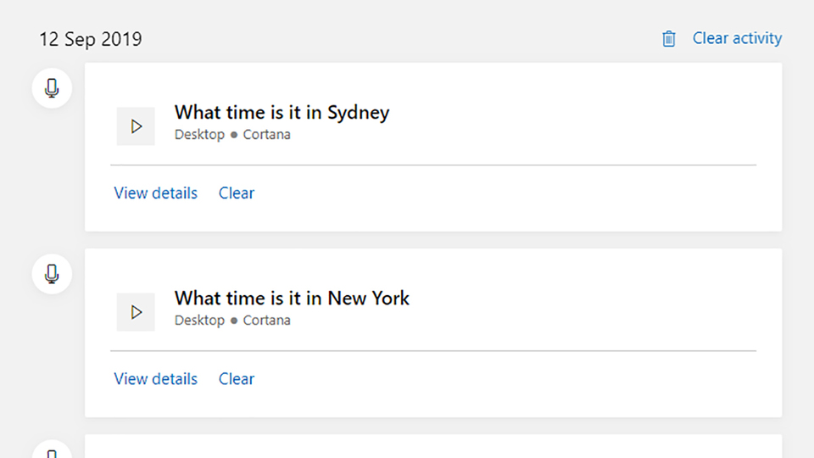Clear the Sydney voice activity entry
The image size is (814, 458).
click(237, 193)
